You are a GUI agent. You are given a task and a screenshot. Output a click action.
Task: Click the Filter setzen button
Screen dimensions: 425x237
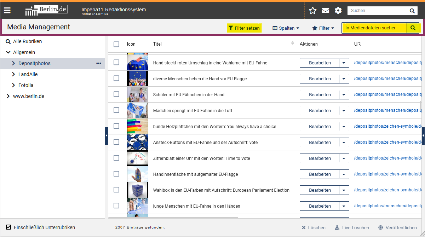click(244, 28)
